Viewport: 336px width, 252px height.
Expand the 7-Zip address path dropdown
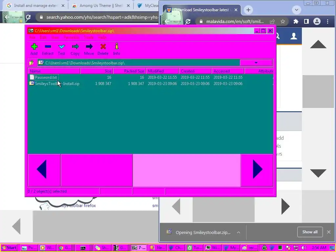[256, 63]
